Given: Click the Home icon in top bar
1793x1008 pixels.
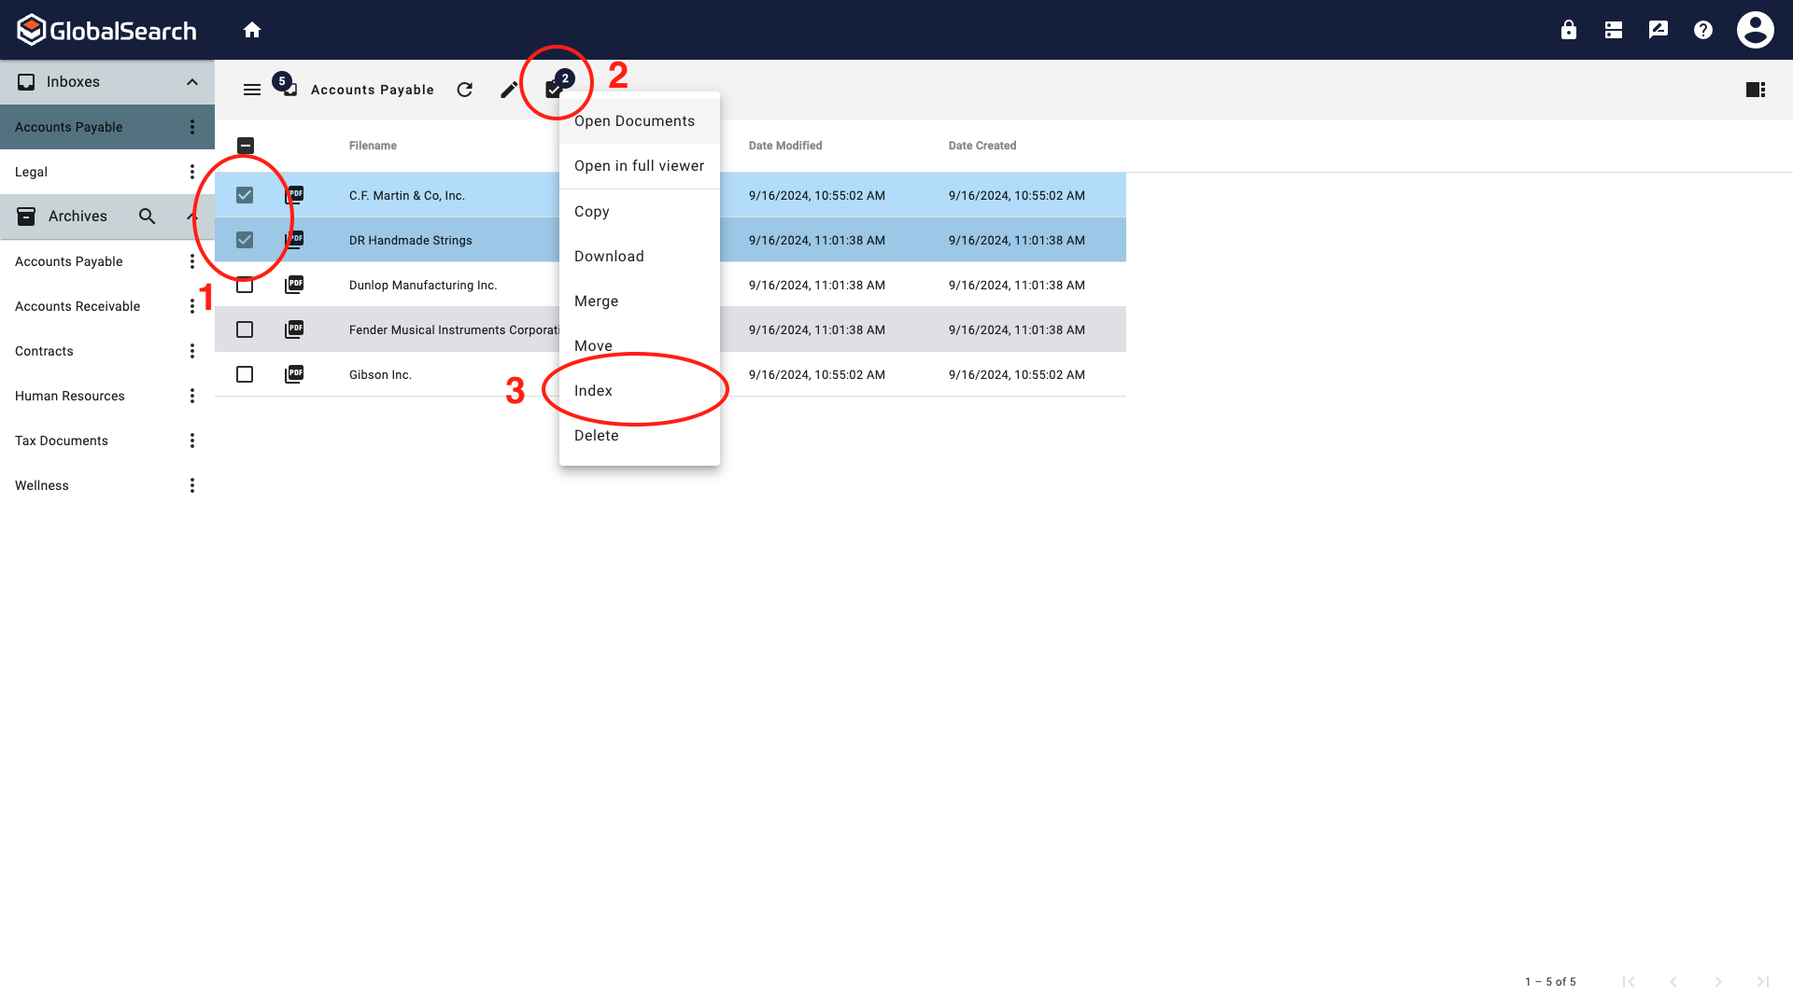Looking at the screenshot, I should [252, 30].
